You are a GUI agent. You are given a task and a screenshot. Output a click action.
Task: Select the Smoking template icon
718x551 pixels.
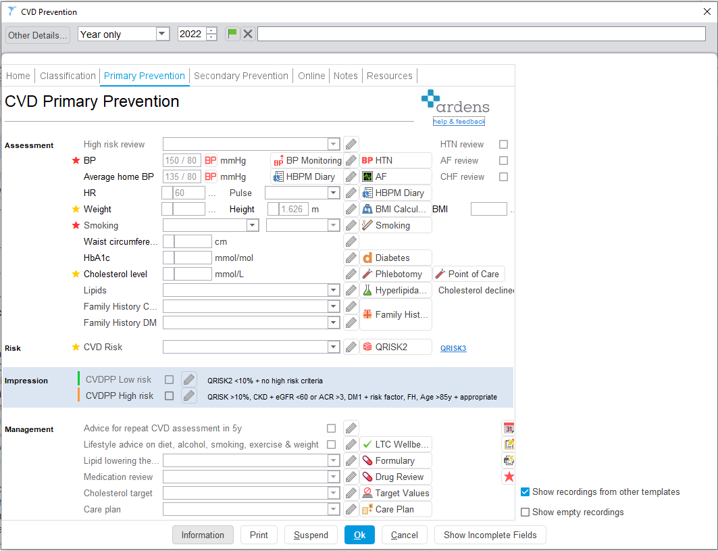click(x=395, y=225)
